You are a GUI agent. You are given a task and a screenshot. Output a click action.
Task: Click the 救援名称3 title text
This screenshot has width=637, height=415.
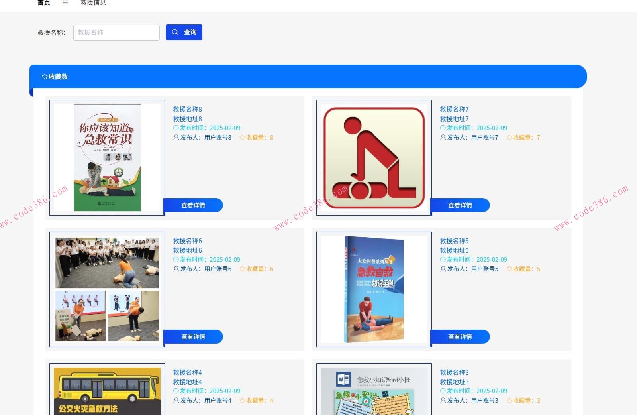[x=454, y=372]
